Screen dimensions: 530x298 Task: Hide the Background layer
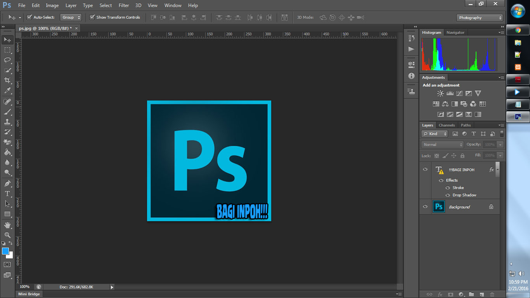click(425, 206)
